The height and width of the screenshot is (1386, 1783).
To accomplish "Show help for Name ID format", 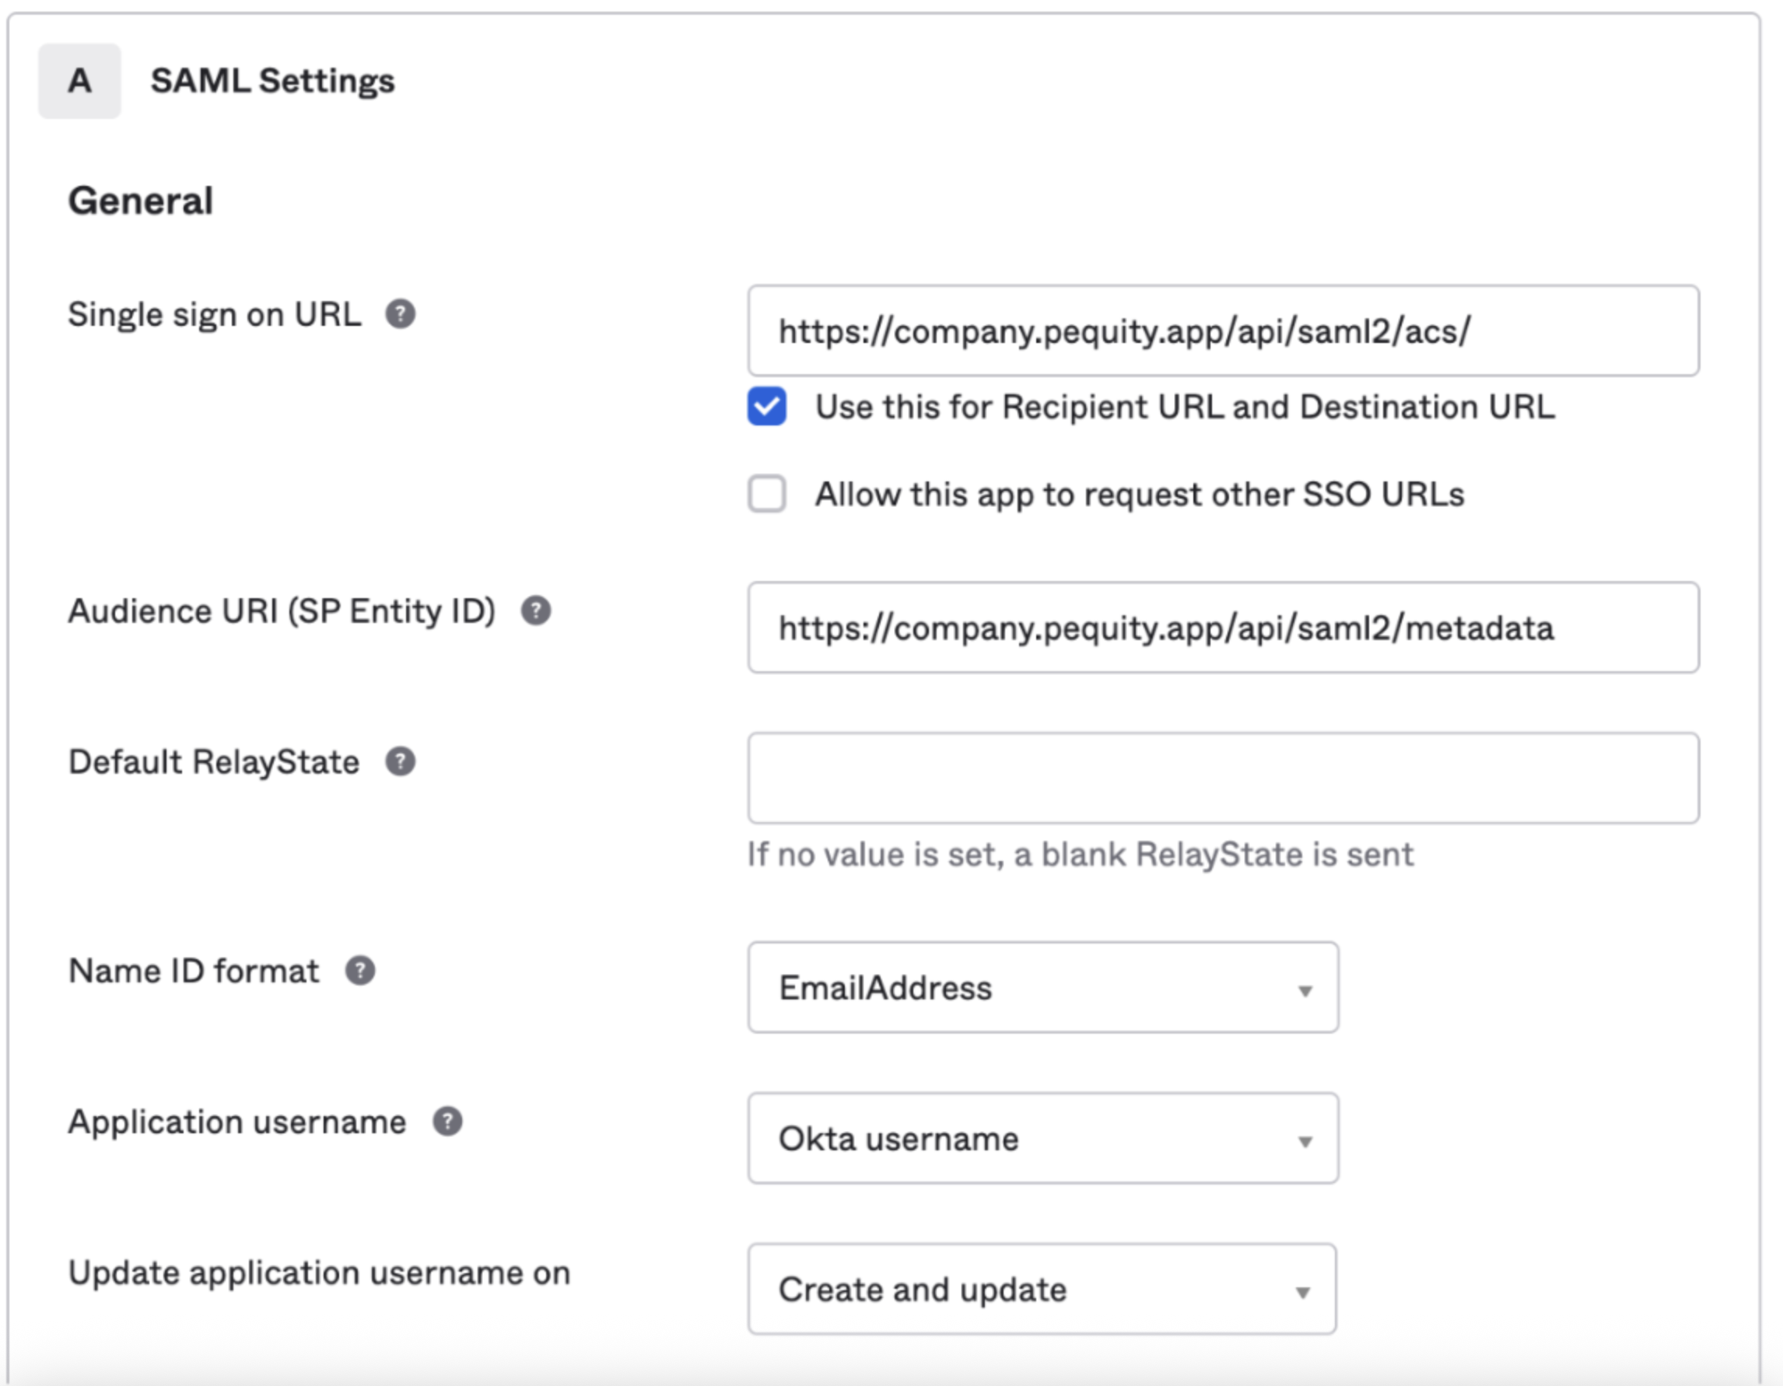I will pyautogui.click(x=360, y=971).
